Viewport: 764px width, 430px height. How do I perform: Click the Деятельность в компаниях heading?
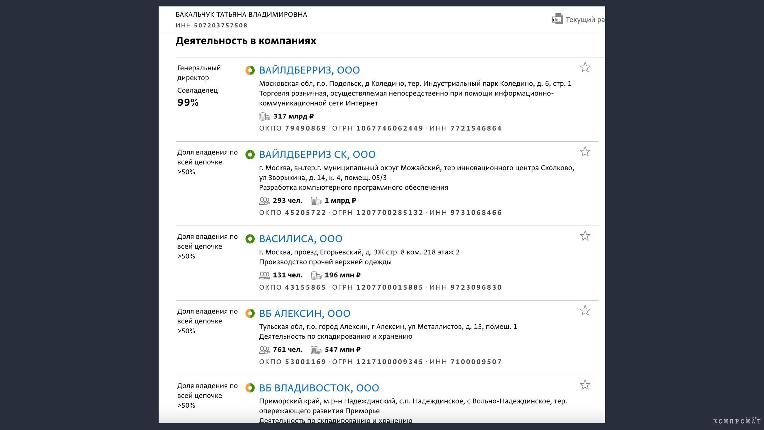coord(246,41)
